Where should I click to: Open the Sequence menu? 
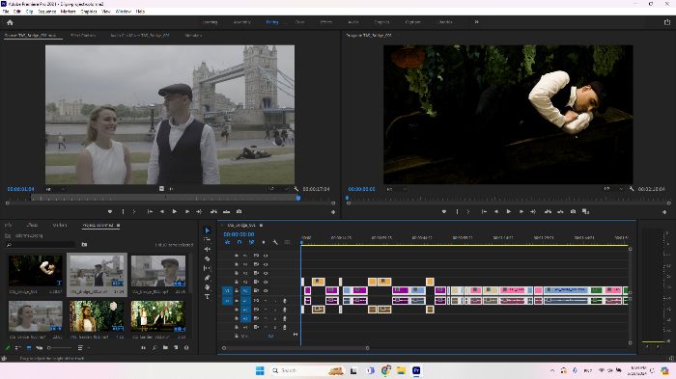(x=46, y=12)
